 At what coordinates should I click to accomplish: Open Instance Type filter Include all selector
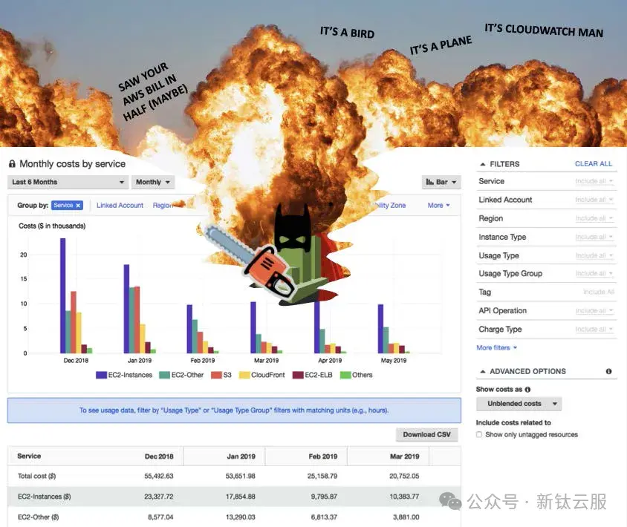(594, 237)
